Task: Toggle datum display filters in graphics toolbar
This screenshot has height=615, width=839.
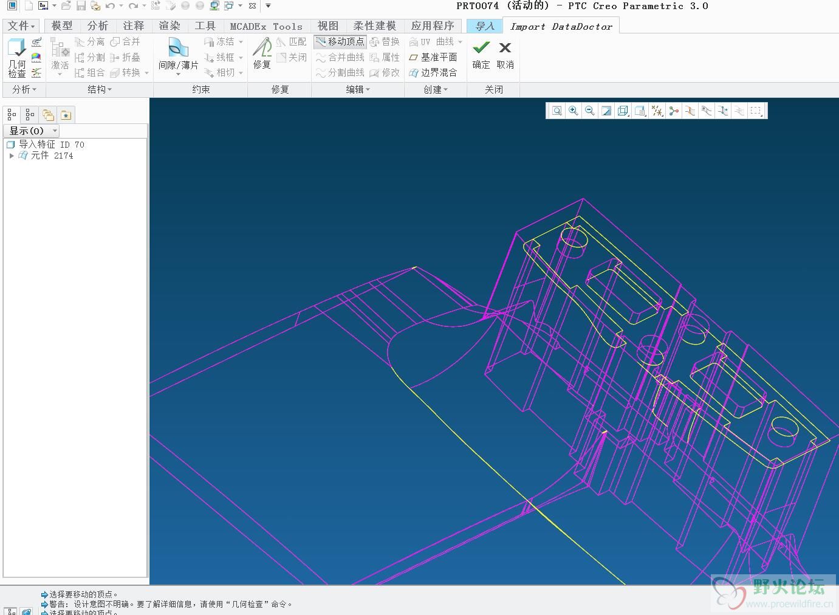Action: (657, 111)
